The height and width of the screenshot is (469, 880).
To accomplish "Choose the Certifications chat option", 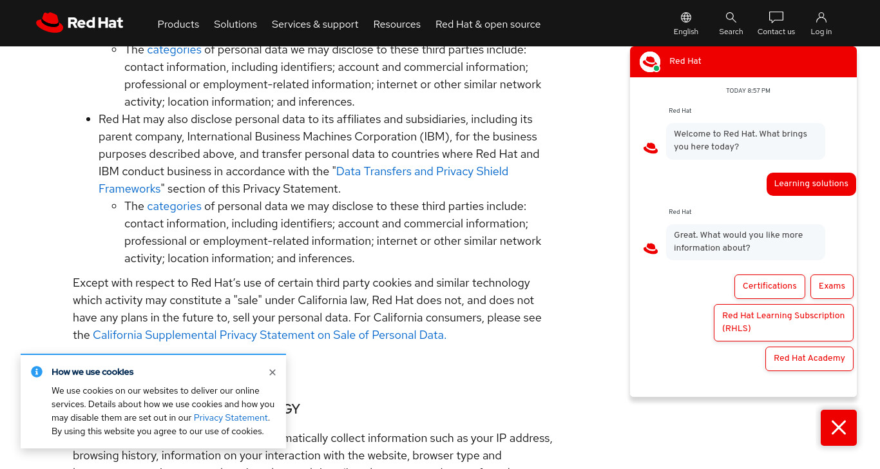I will [770, 287].
